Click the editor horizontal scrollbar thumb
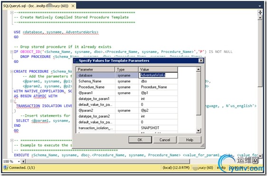The image size is (267, 176). (108, 161)
